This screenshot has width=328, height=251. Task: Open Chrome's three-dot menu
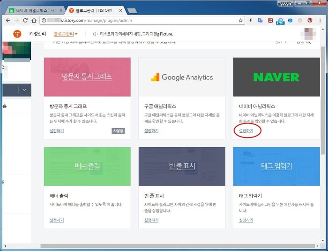[320, 21]
